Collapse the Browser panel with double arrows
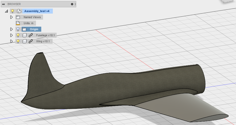The width and height of the screenshot is (236, 125). (3, 4)
